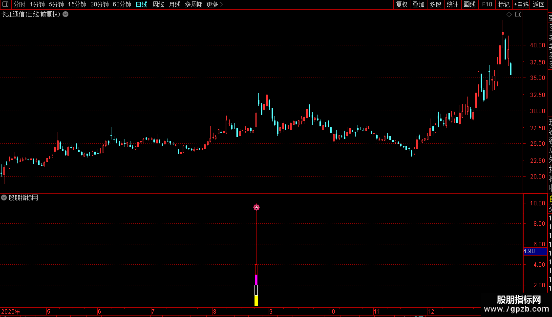This screenshot has height=317, width=552.
Task: Click the pink signal marker on indicator
Action: [x=256, y=207]
